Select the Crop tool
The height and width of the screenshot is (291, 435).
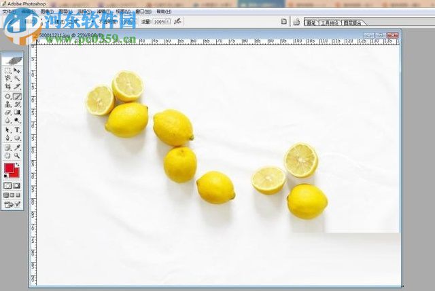7,87
